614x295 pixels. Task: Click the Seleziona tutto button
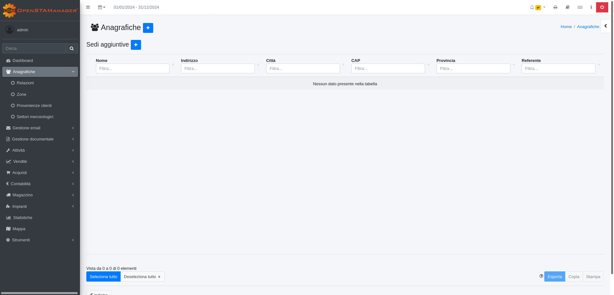(103, 276)
